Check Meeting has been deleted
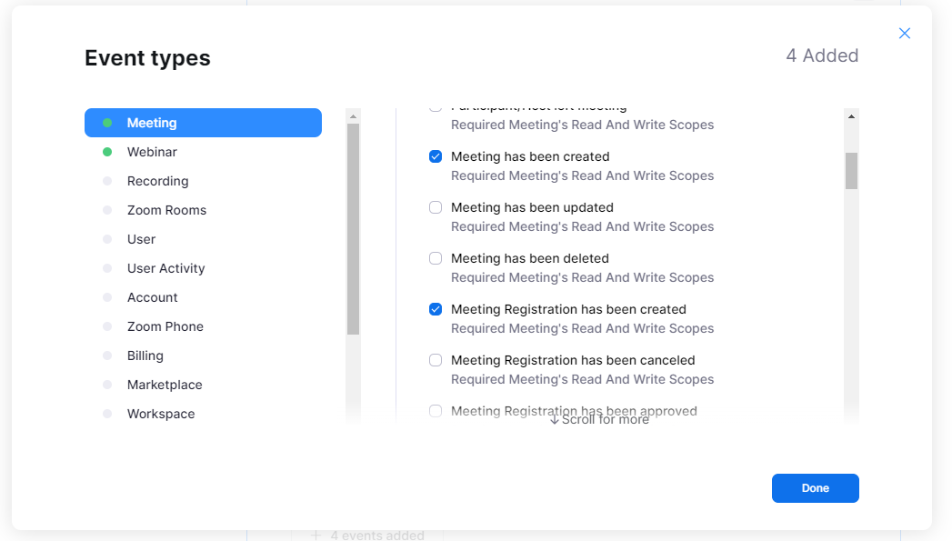This screenshot has height=541, width=952. click(x=436, y=258)
